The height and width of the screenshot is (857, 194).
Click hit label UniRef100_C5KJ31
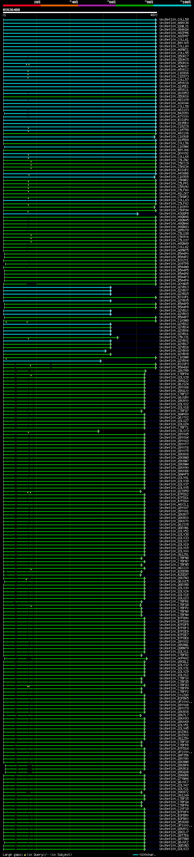coord(174,337)
